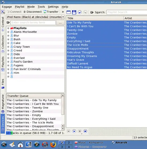This screenshot has width=147, height=149.
Task: Open the Tools menu
Action: (41, 7)
